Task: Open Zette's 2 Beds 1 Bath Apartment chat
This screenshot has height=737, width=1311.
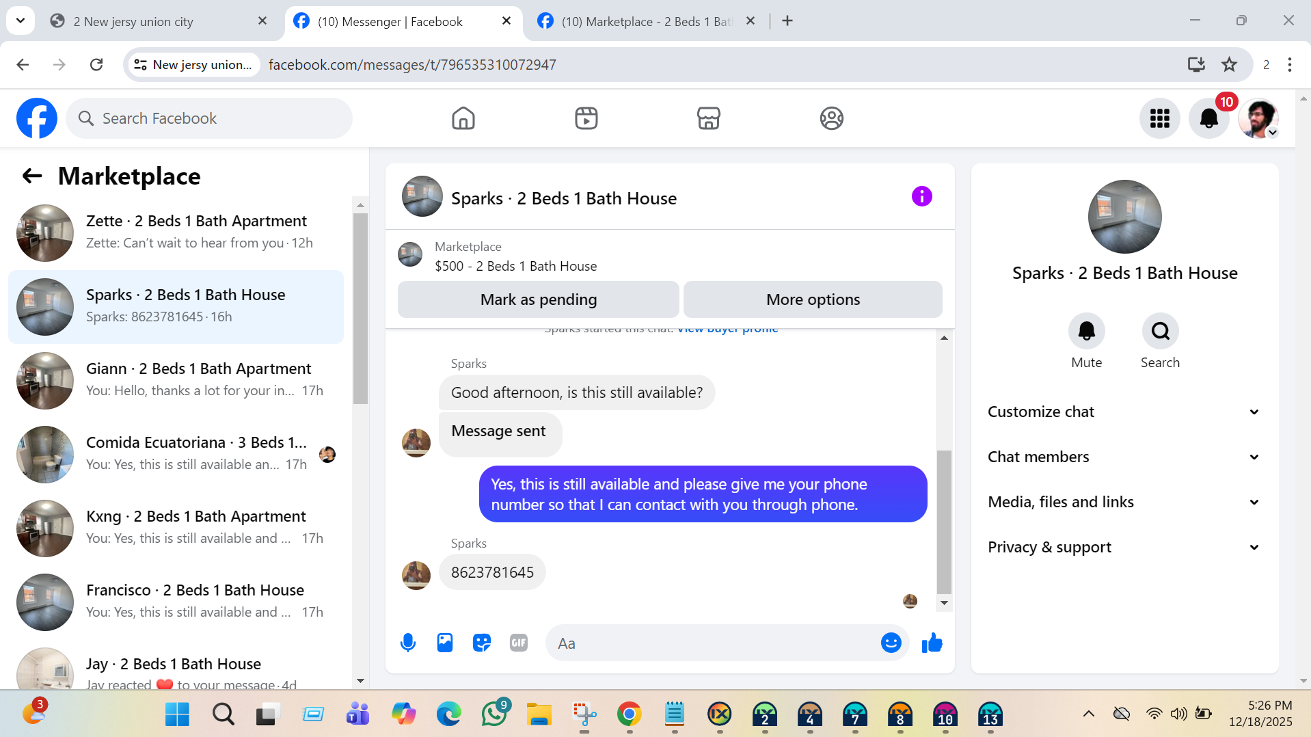Action: click(x=176, y=232)
